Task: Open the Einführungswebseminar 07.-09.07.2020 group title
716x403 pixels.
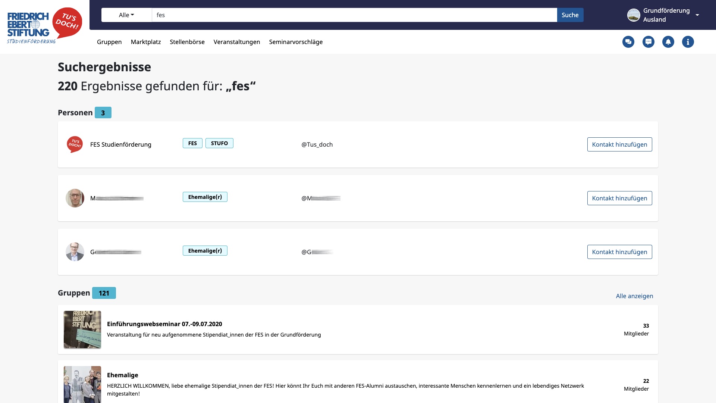Action: click(x=164, y=324)
